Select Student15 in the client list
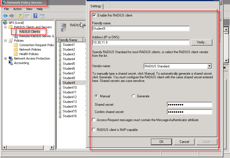This screenshot has height=158, width=230. pyautogui.click(x=70, y=111)
